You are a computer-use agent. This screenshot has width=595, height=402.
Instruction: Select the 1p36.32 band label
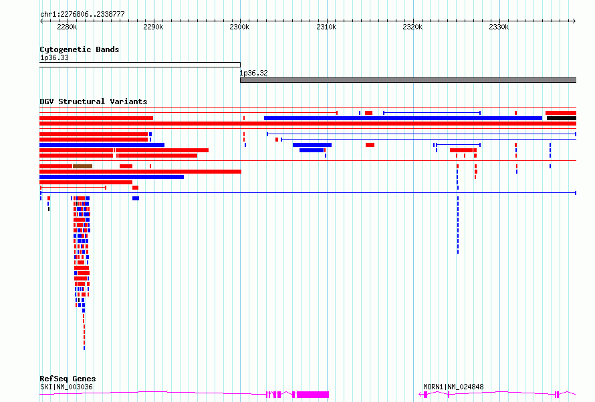pos(253,73)
